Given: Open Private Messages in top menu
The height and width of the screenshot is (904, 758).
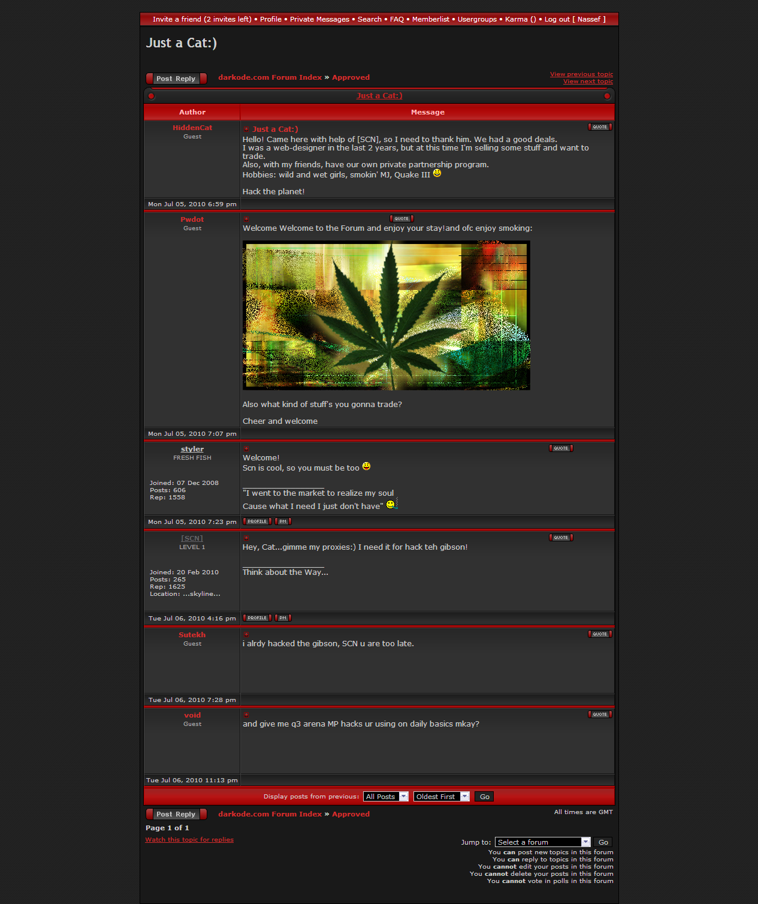Looking at the screenshot, I should [x=319, y=19].
